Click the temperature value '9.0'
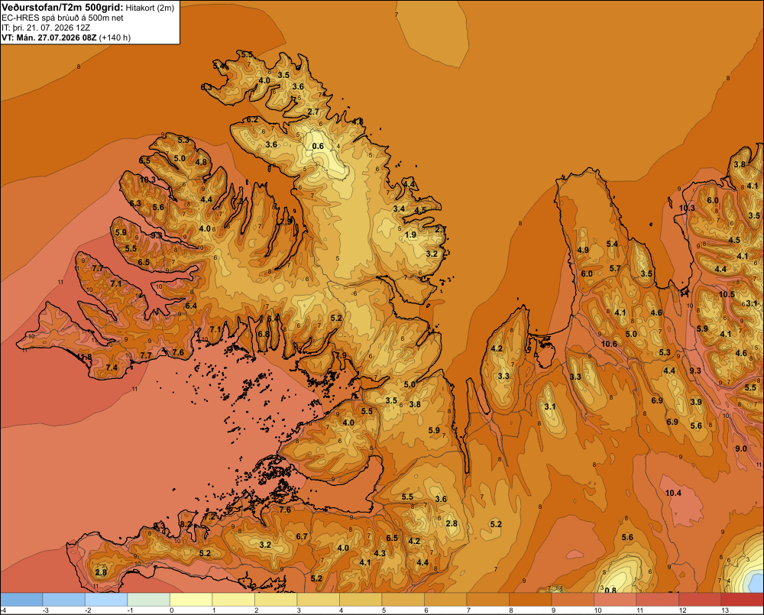Screen dimensions: 764x615 pyautogui.click(x=741, y=448)
